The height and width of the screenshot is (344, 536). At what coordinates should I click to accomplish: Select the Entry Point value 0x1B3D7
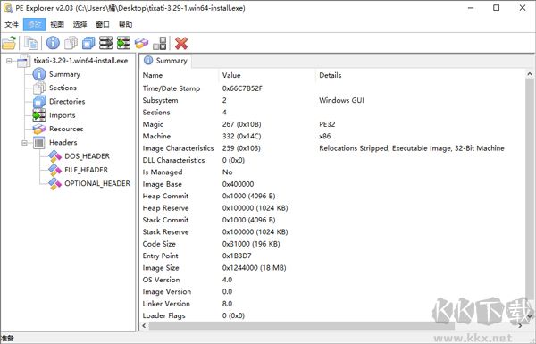[x=237, y=256]
